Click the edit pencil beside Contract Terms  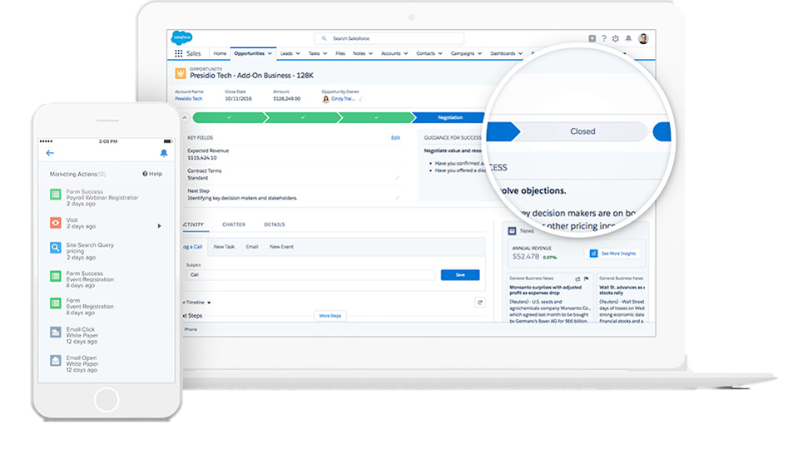pos(398,177)
